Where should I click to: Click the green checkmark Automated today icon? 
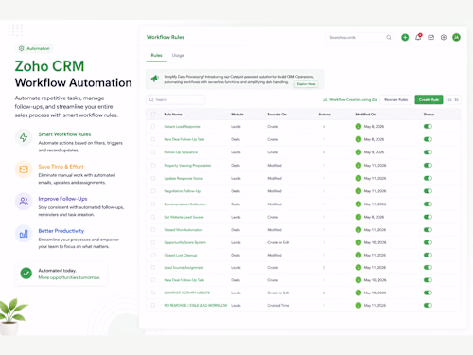point(26,274)
